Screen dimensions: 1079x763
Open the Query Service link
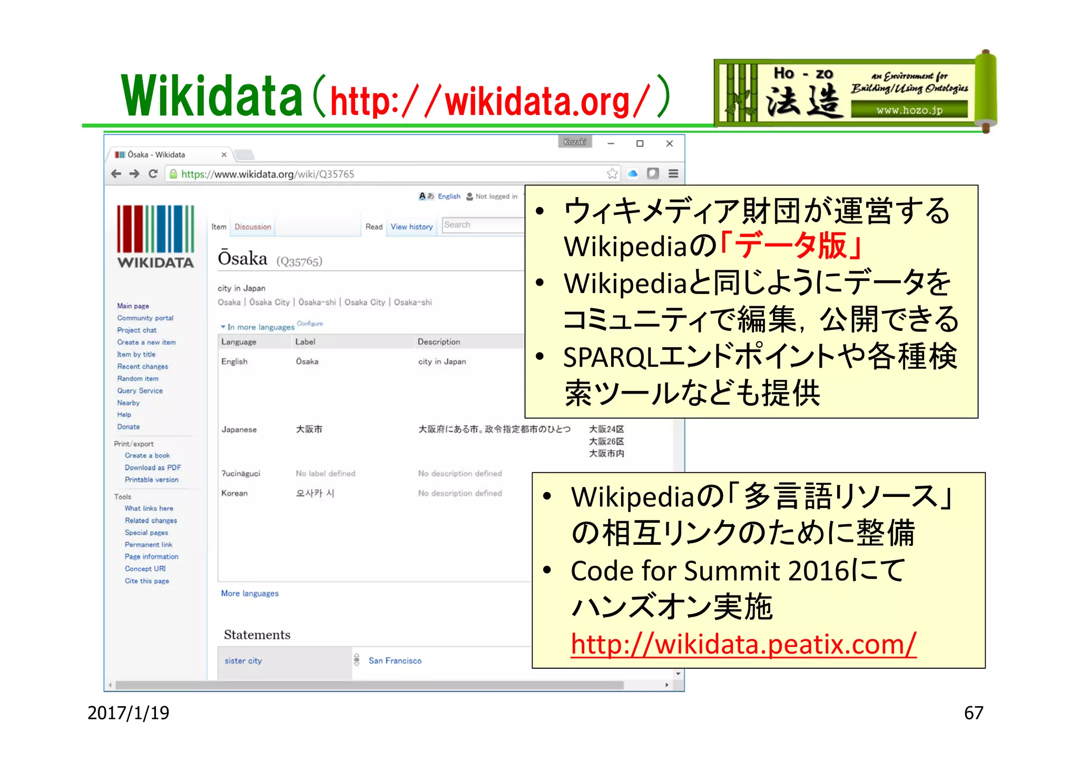[x=140, y=391]
